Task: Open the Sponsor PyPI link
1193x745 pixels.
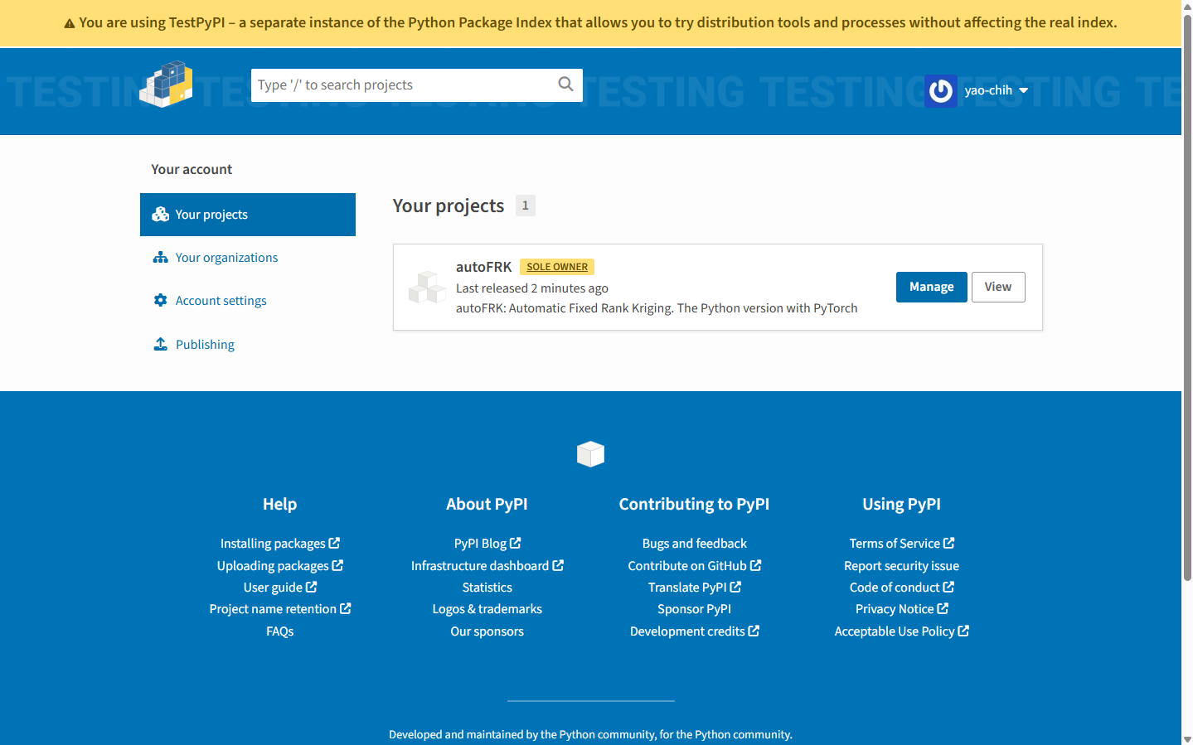Action: pos(695,609)
